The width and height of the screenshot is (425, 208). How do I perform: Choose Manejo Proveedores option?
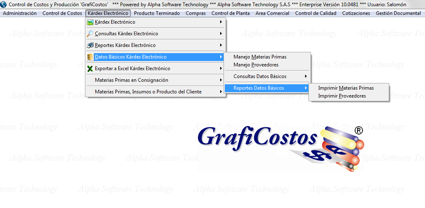tap(256, 65)
